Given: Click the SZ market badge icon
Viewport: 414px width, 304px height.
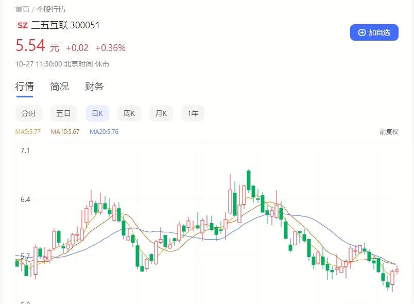Looking at the screenshot, I should pos(23,25).
